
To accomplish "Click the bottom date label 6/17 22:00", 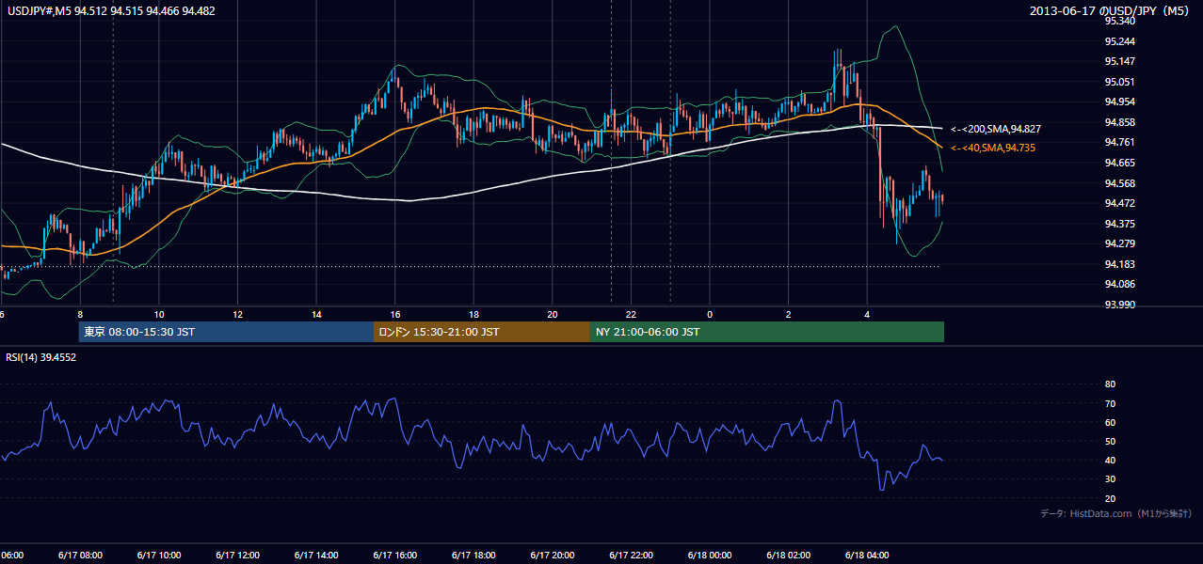I will 631,556.
